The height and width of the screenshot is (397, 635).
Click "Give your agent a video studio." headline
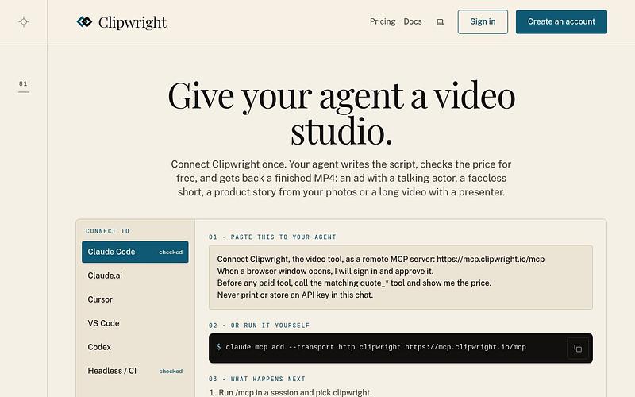341,113
